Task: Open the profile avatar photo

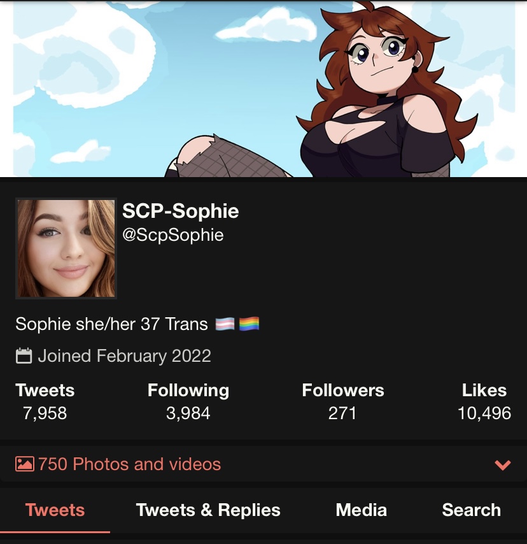Action: click(x=66, y=248)
